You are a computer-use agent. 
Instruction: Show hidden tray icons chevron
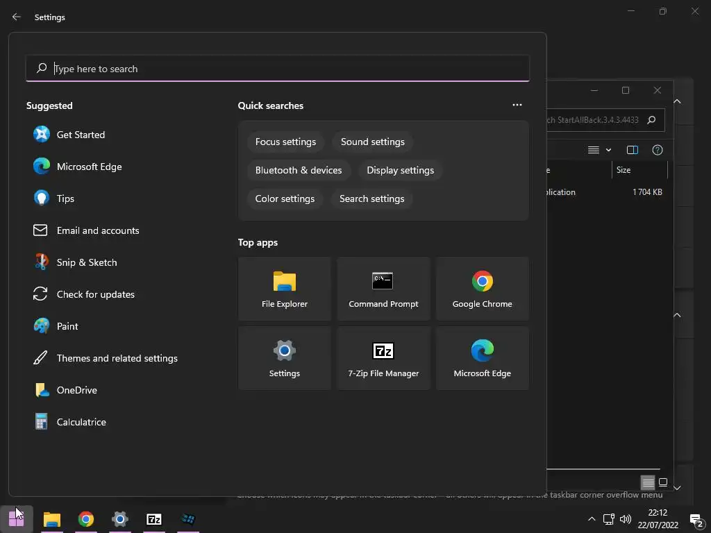coord(592,519)
